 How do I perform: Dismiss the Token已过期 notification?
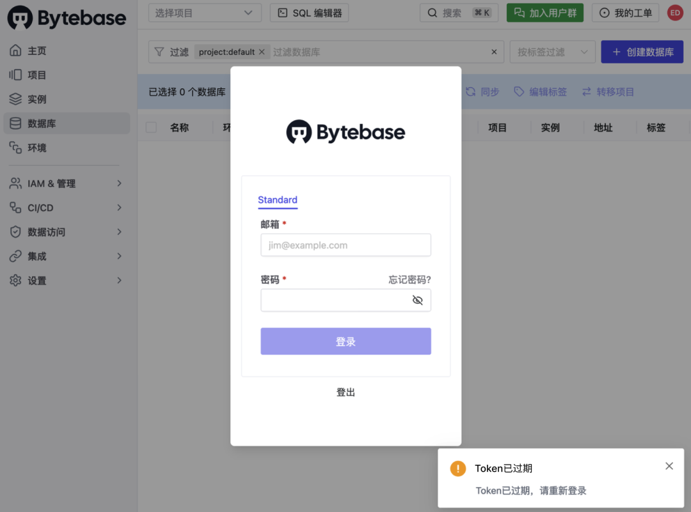pos(669,466)
